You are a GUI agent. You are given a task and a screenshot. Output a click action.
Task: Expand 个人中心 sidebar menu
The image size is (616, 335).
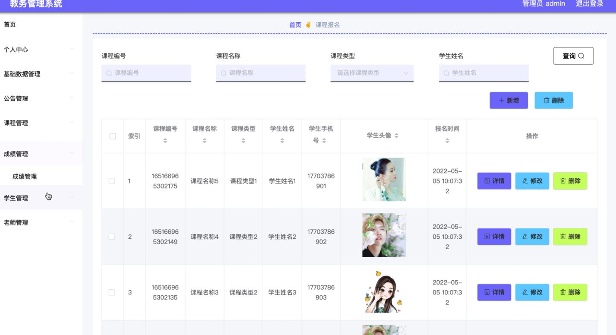coord(41,50)
